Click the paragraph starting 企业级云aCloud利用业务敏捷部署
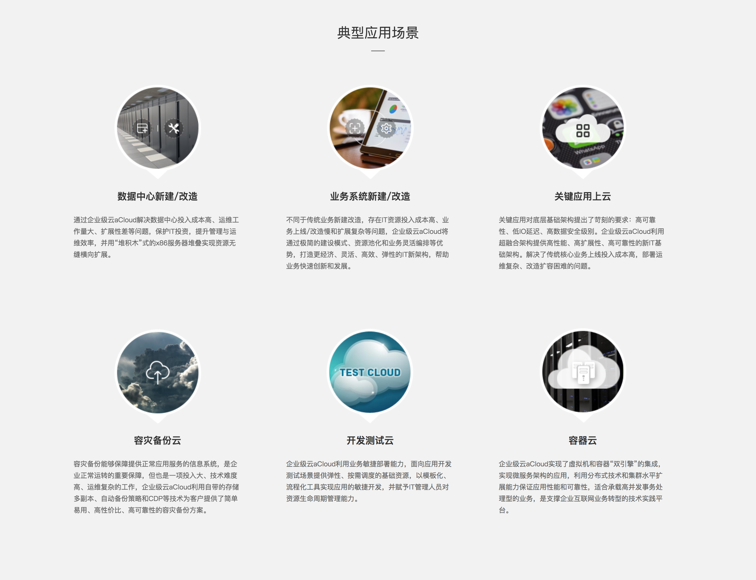Screen dimensions: 756x580 (x=369, y=481)
